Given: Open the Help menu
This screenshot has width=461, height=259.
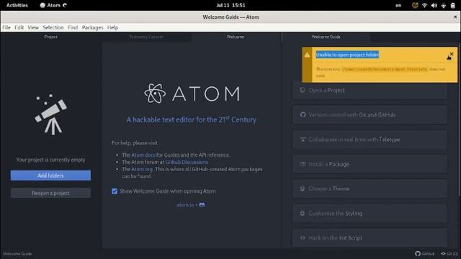Looking at the screenshot, I should point(112,27).
